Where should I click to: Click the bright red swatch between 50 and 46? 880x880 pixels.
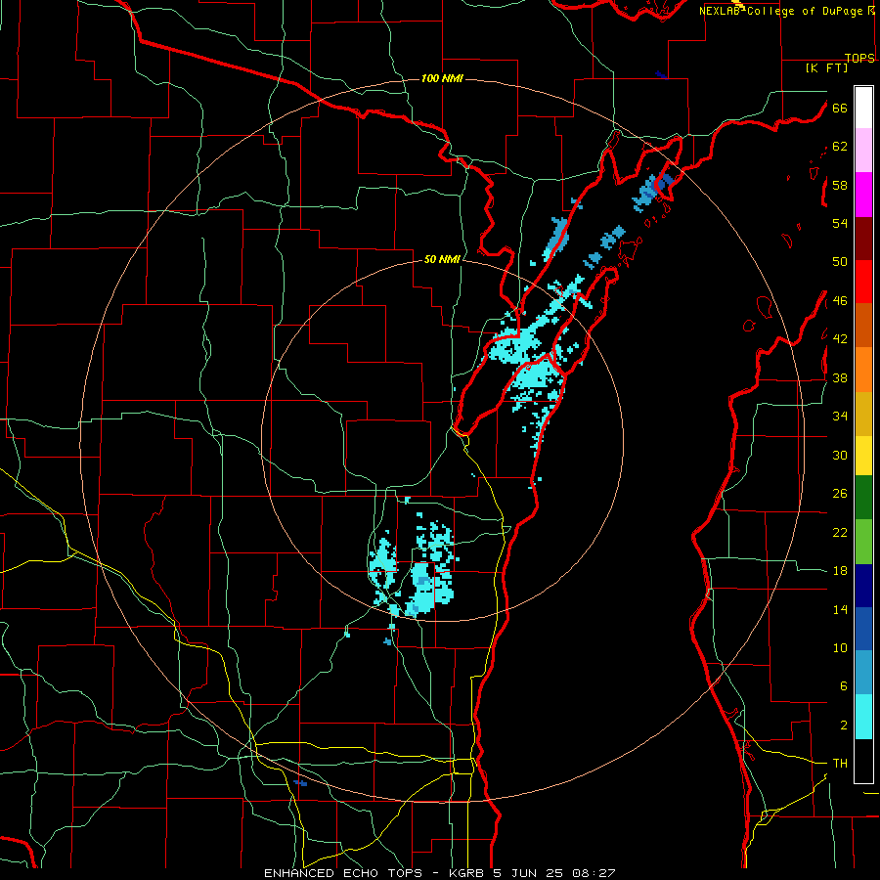[x=863, y=282]
